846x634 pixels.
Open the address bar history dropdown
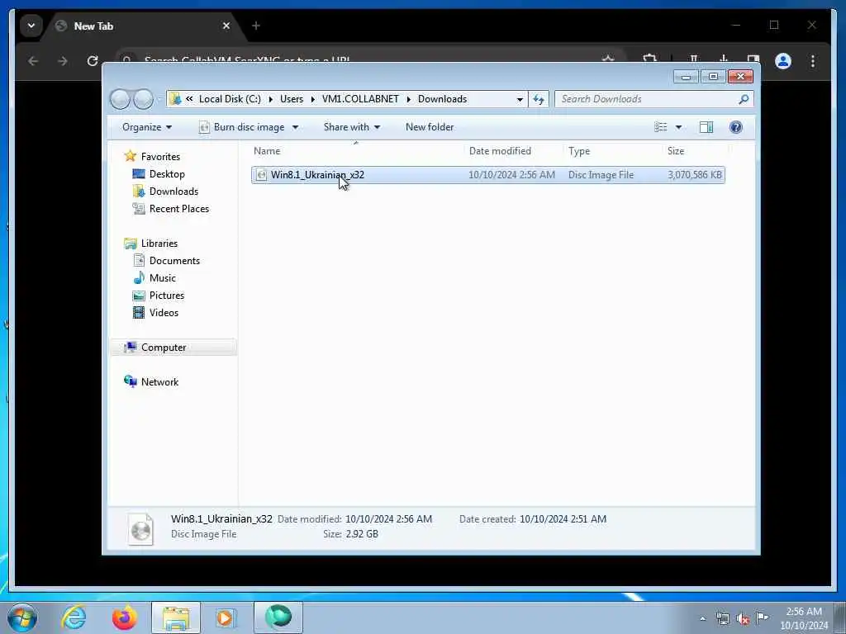(520, 99)
